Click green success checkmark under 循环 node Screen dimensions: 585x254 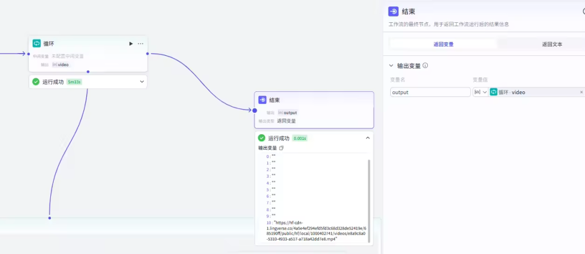36,82
